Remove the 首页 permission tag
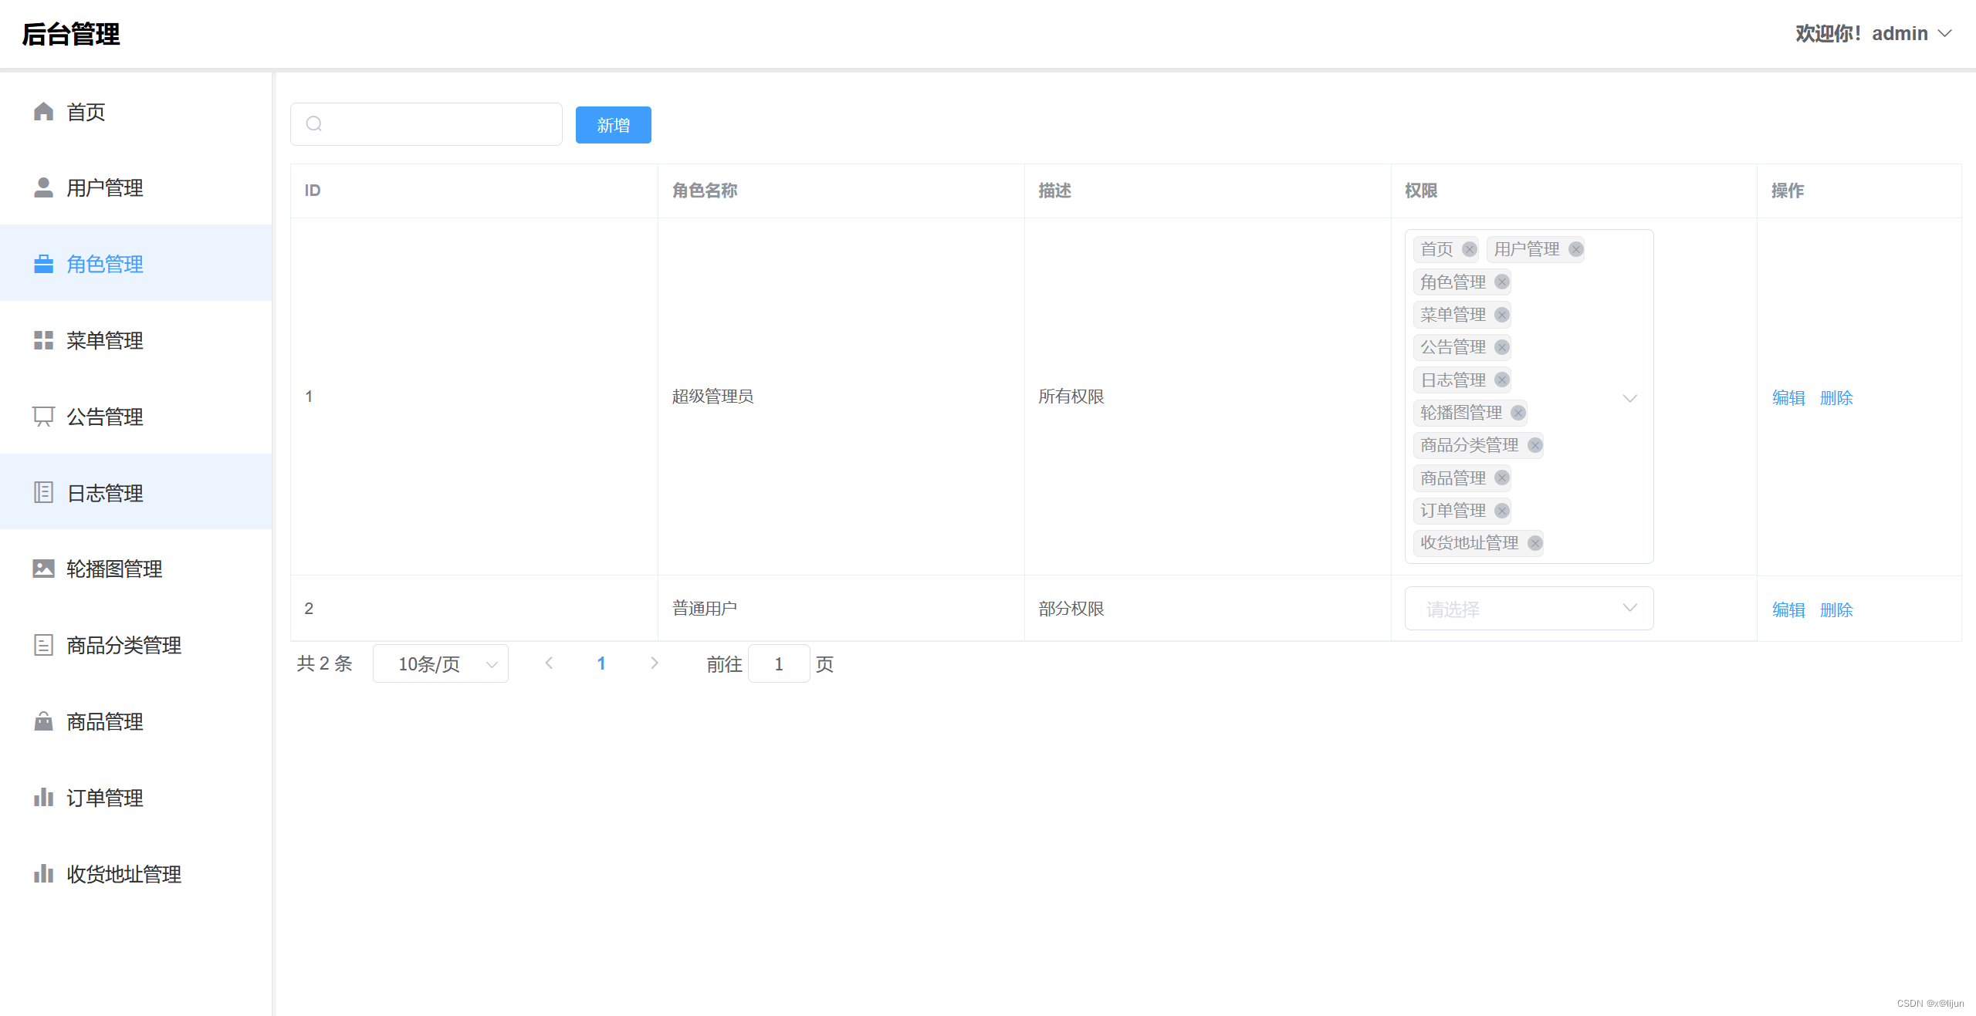This screenshot has height=1016, width=1976. coord(1470,249)
